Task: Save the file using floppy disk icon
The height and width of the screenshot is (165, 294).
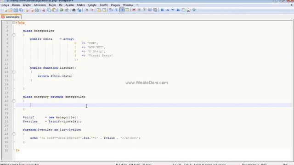Action: [16, 10]
